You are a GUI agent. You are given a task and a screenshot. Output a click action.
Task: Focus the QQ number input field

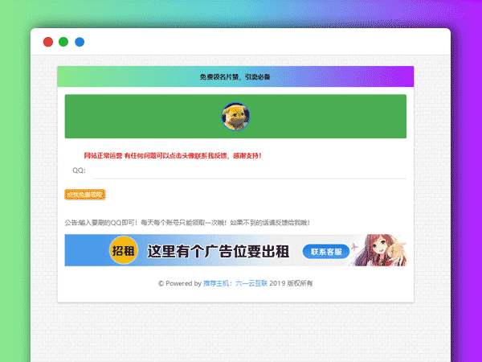(x=249, y=171)
